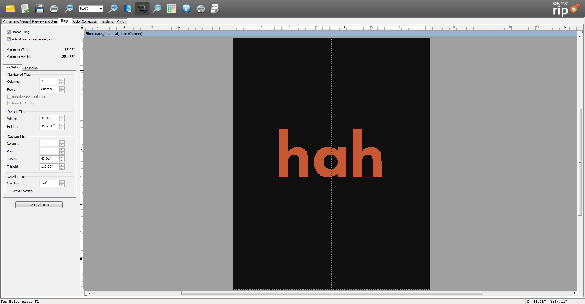Viewport: 585px width, 304px height.
Task: Select the Tiling tab
Action: [x=64, y=21]
